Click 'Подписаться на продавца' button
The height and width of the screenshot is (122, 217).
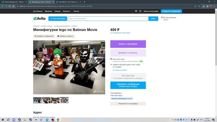point(128,104)
